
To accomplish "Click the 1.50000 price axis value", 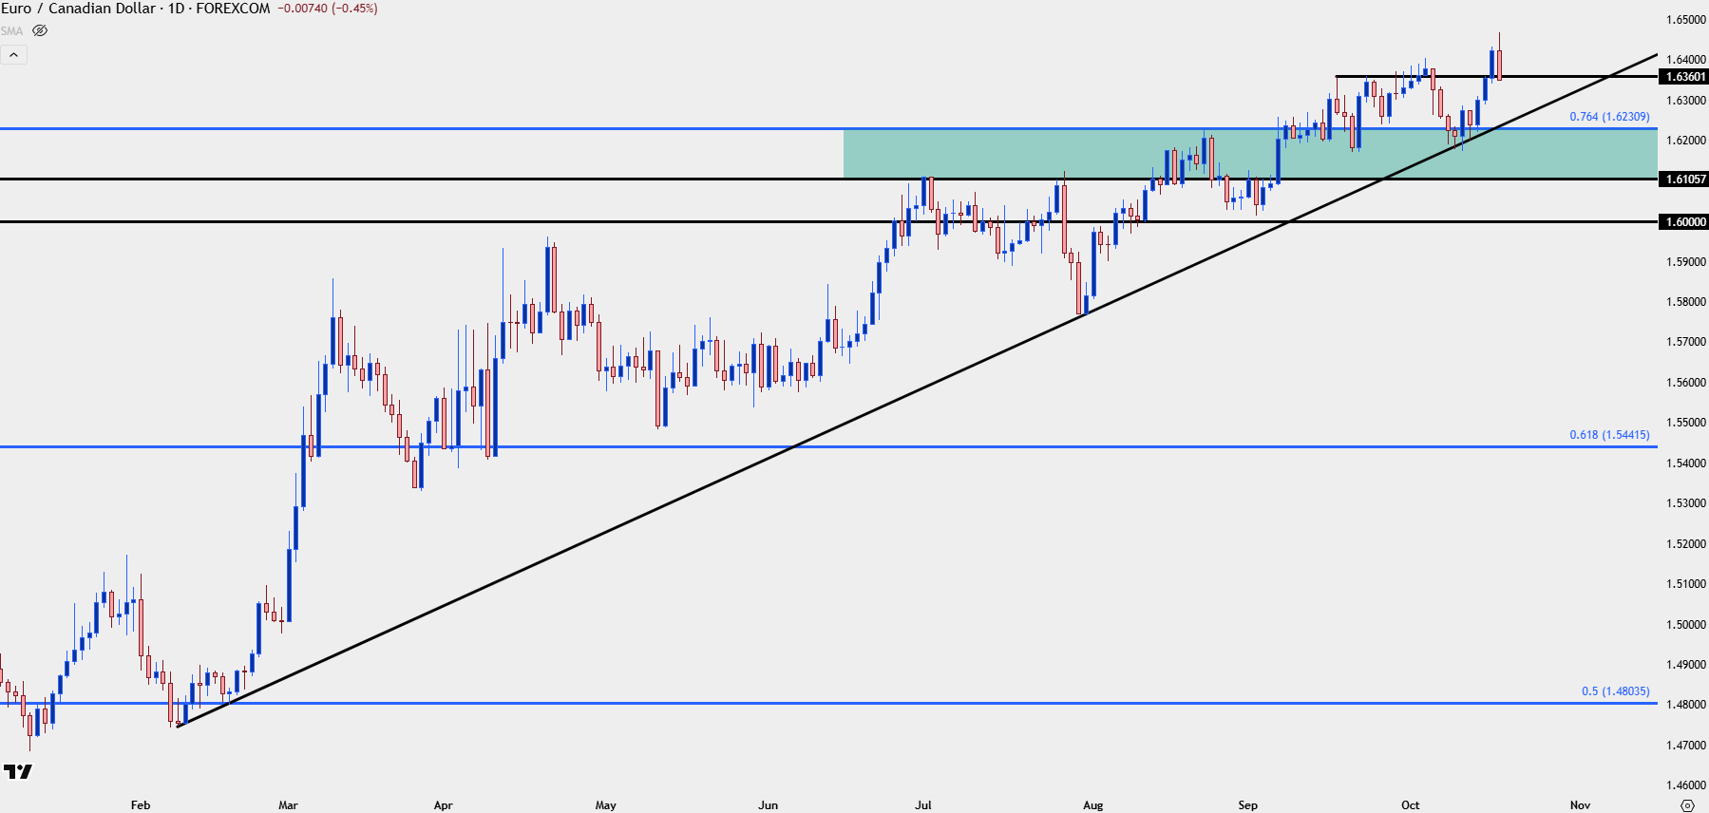I will (1686, 625).
